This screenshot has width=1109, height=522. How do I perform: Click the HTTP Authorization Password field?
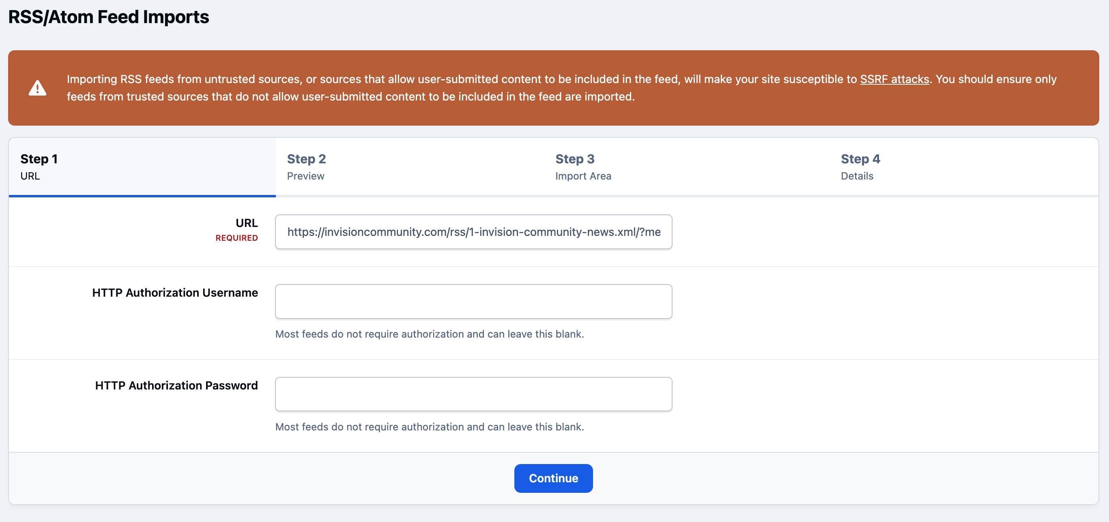click(x=473, y=394)
